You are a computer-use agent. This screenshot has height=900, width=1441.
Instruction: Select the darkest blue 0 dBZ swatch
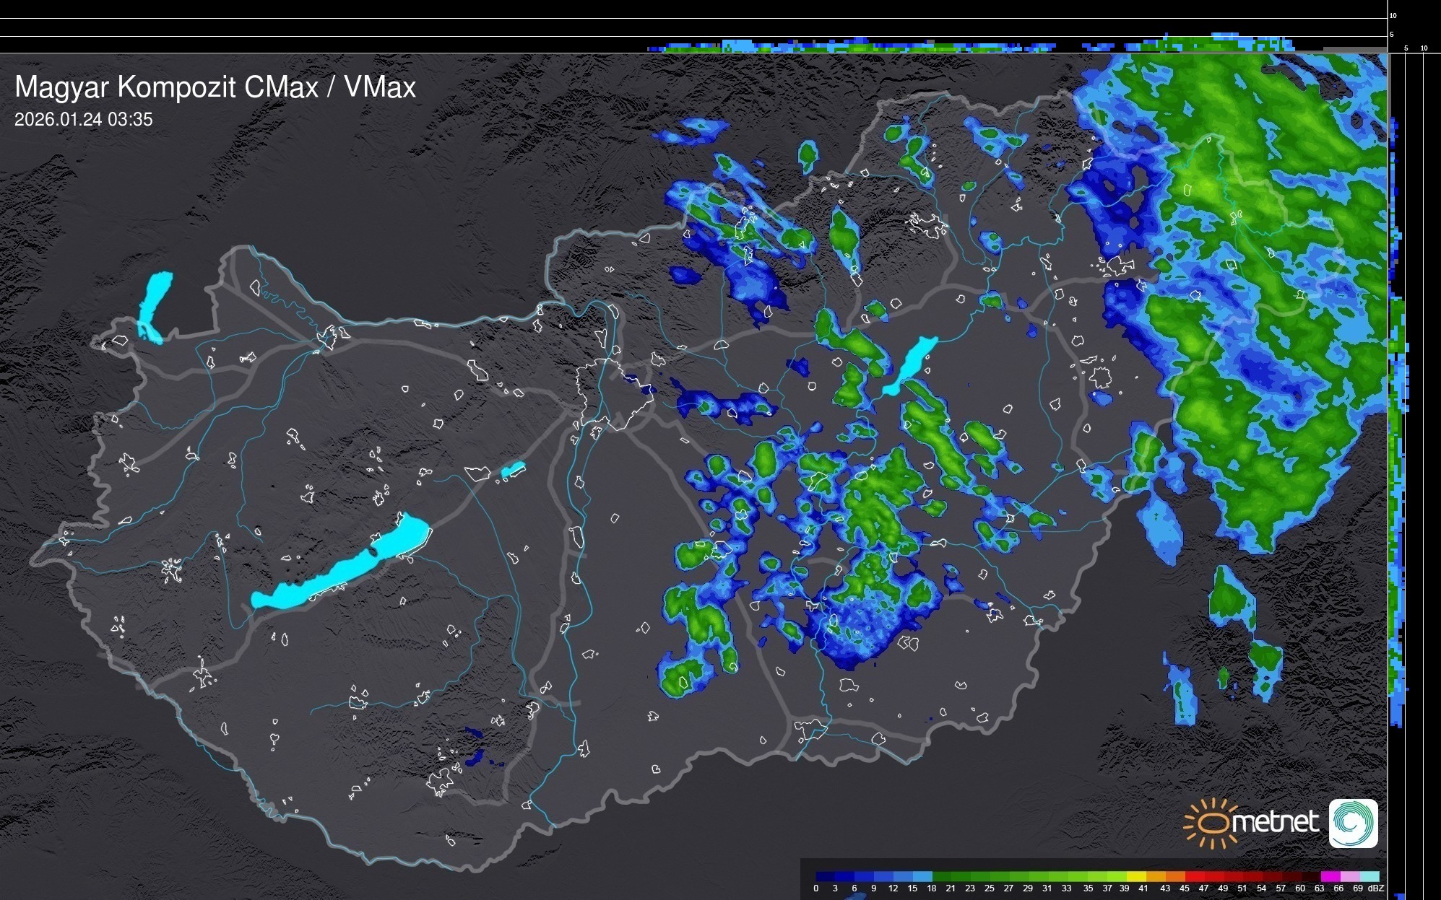tap(825, 876)
